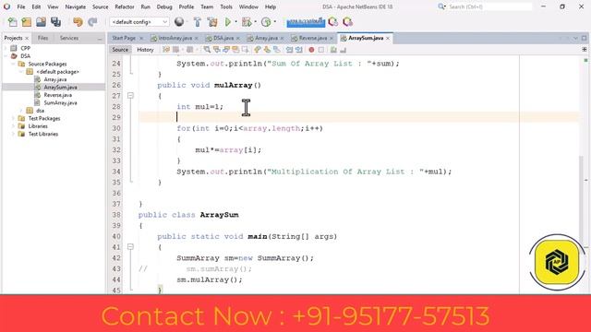Start macro recording with red dot icon

[311, 50]
